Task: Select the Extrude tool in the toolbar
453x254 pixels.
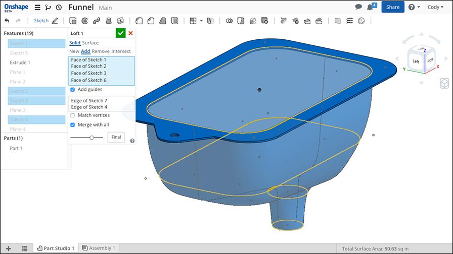Action: coord(73,21)
